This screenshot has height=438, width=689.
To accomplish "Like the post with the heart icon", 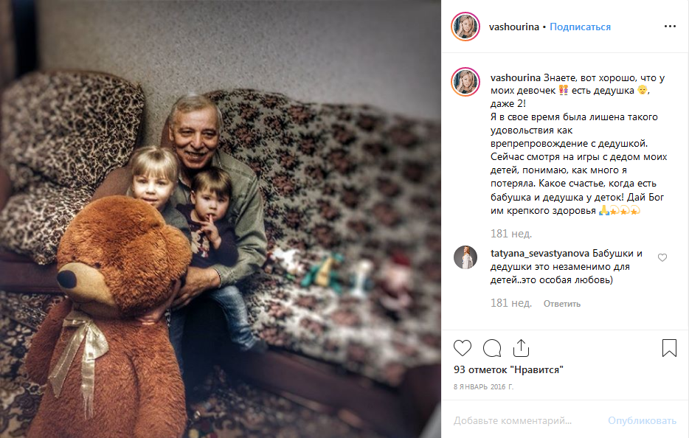I will coord(463,348).
